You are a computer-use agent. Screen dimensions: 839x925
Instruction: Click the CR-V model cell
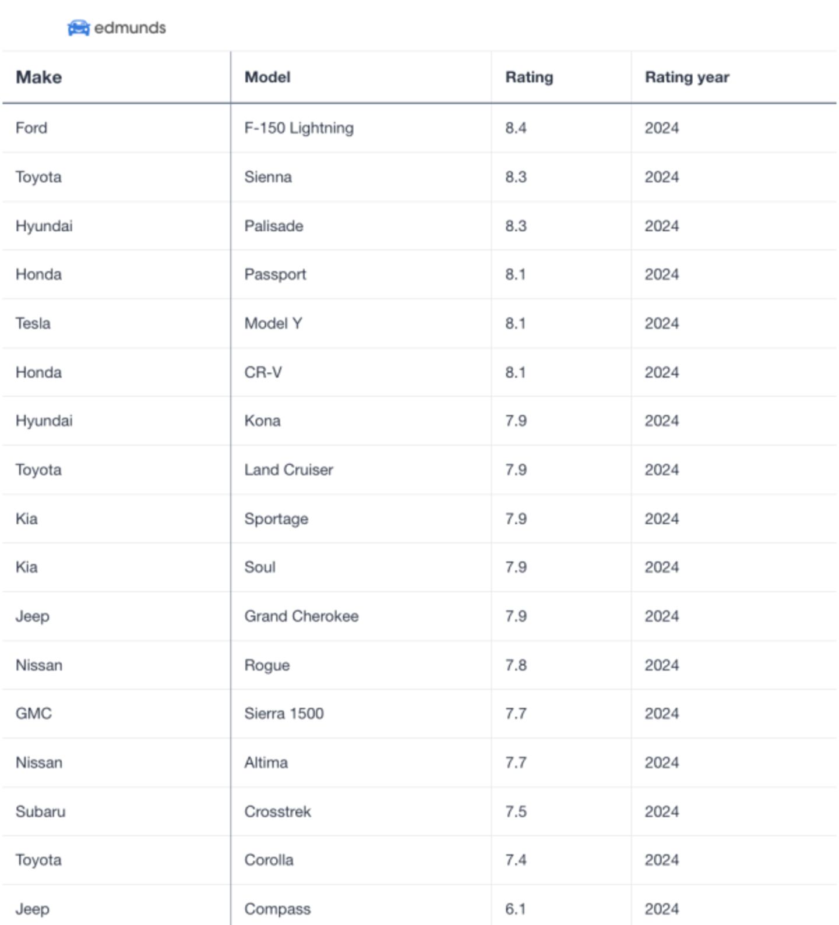click(263, 372)
